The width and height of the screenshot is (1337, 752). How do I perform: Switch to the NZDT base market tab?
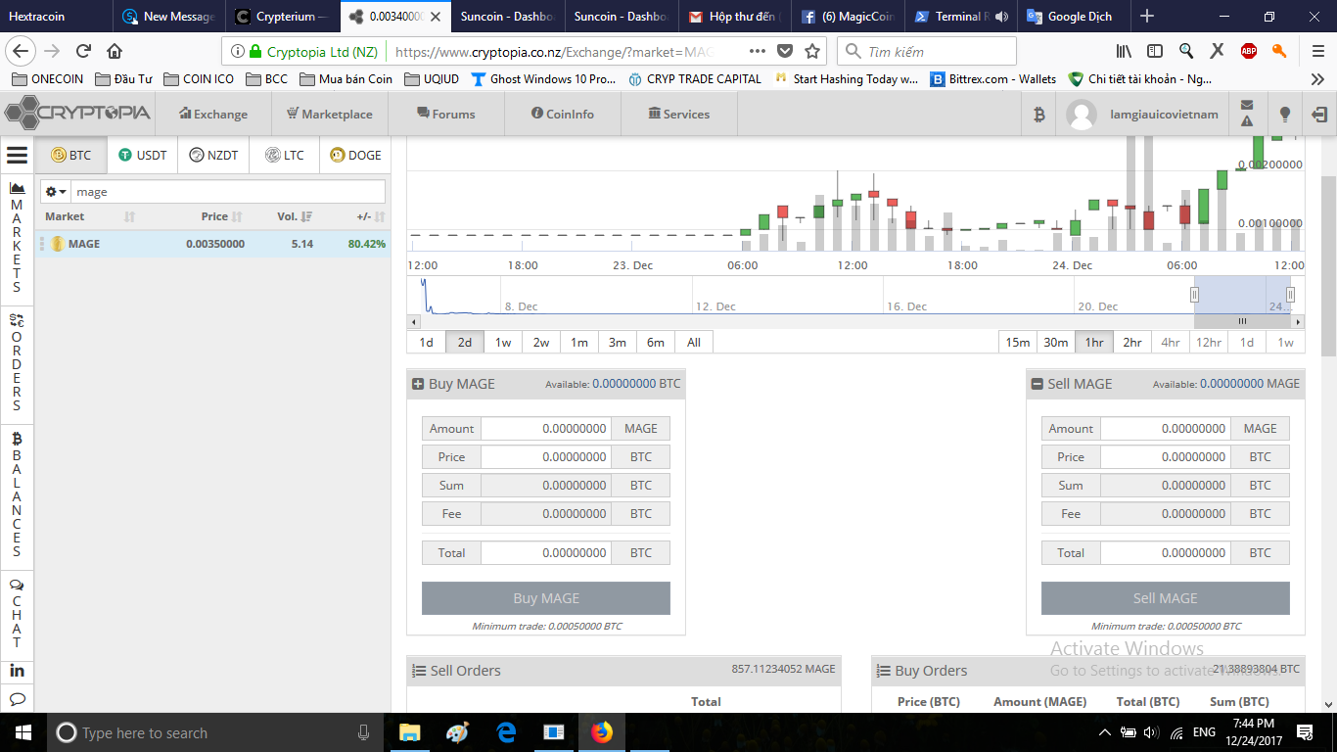point(213,155)
